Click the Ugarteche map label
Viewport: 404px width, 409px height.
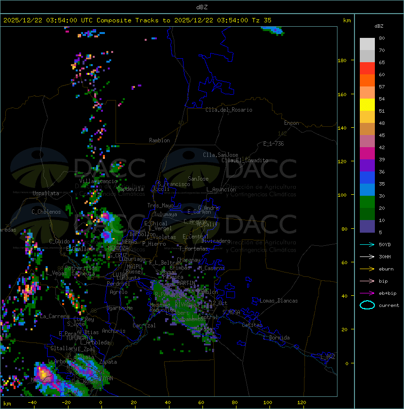click(x=120, y=308)
